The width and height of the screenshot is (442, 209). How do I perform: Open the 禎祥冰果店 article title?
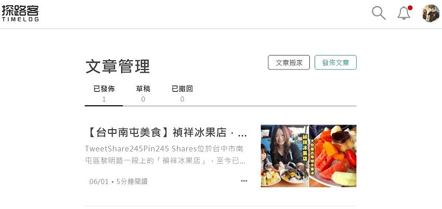click(166, 132)
